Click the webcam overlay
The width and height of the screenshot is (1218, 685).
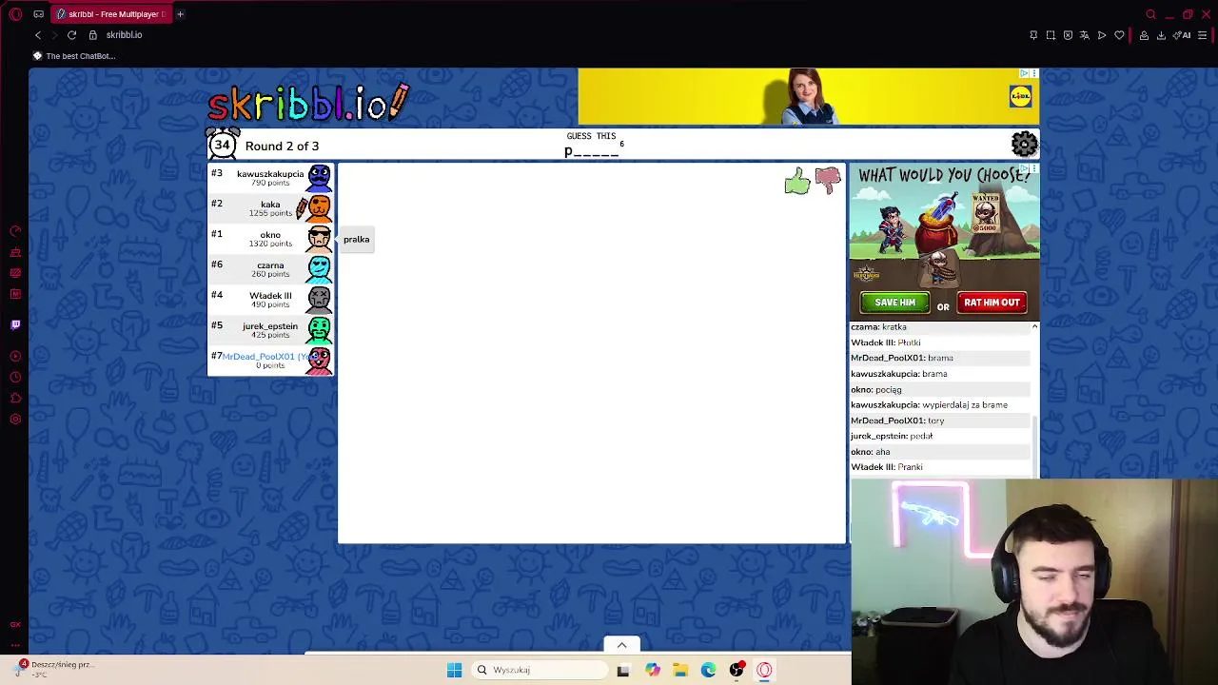tap(1034, 582)
